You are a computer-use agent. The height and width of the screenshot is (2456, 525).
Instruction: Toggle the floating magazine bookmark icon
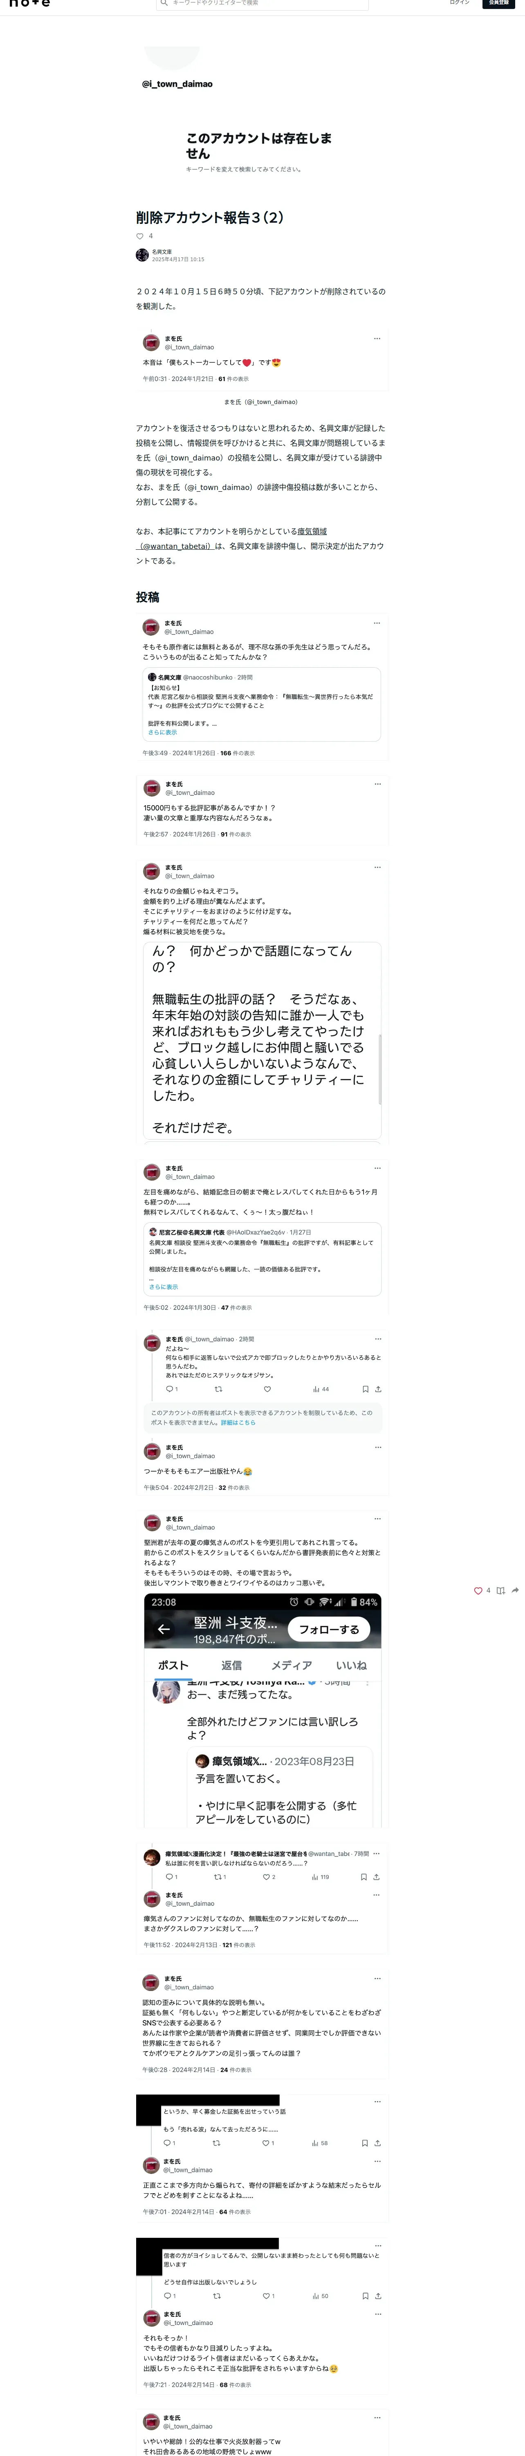pyautogui.click(x=500, y=1590)
